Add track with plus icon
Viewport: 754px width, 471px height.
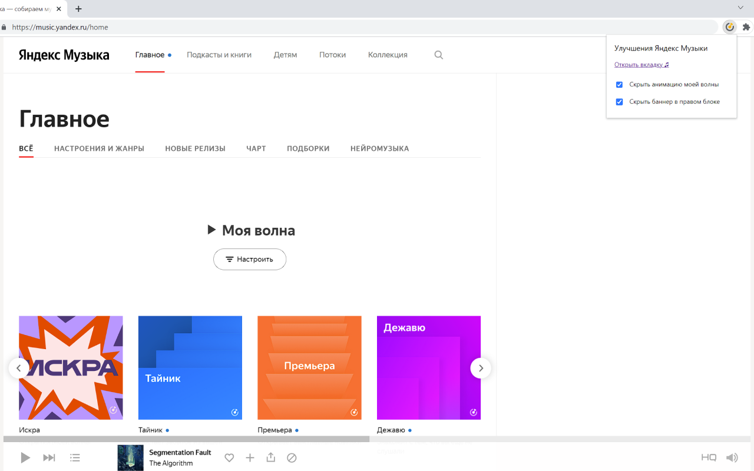pos(250,457)
